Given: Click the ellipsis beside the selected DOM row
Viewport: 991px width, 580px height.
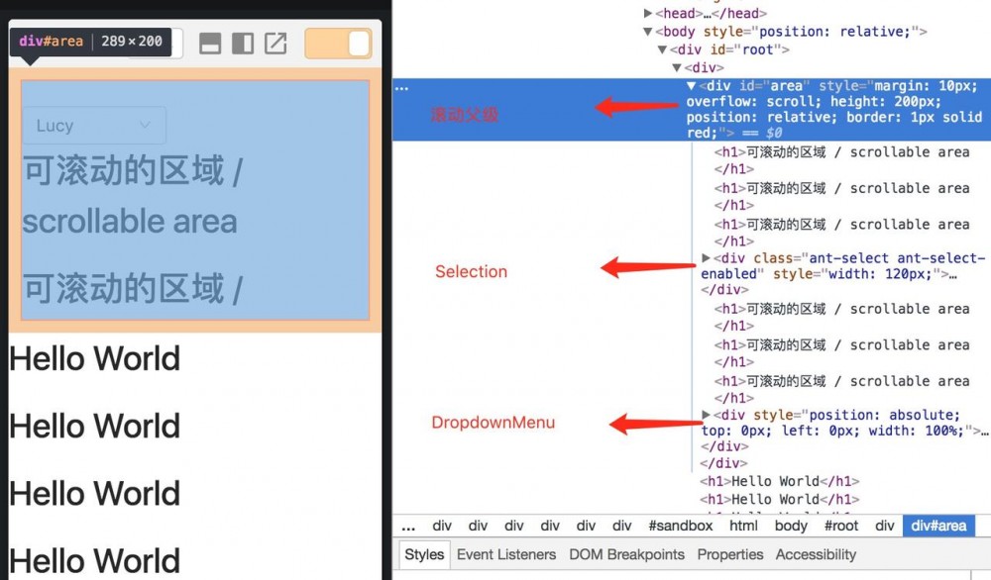Looking at the screenshot, I should (402, 88).
